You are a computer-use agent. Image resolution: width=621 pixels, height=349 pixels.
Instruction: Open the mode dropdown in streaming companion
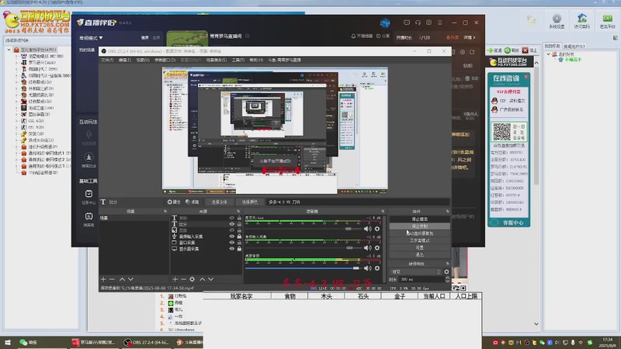click(91, 38)
